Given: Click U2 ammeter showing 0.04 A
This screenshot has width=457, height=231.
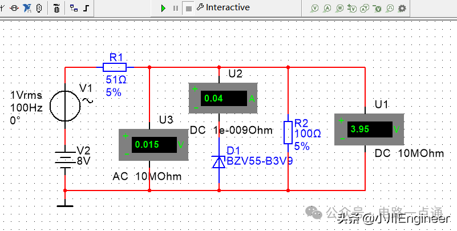Looking at the screenshot, I should coord(223,98).
